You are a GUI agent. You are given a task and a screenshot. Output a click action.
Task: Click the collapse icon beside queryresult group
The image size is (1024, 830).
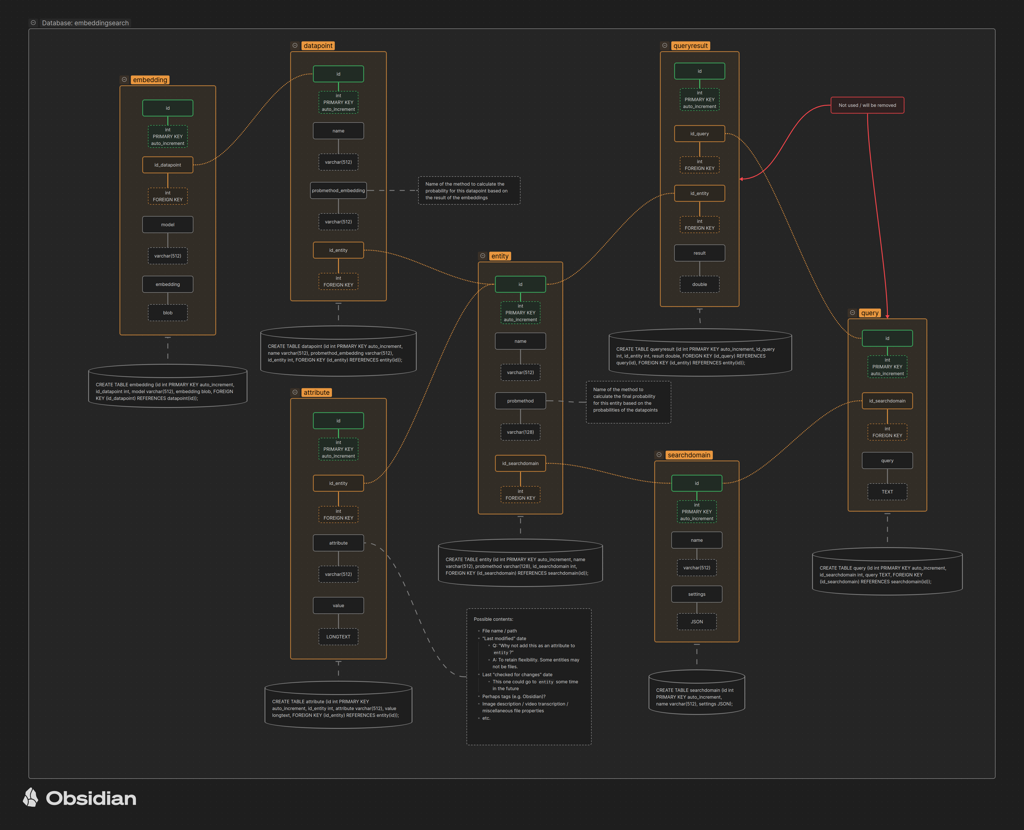(665, 45)
